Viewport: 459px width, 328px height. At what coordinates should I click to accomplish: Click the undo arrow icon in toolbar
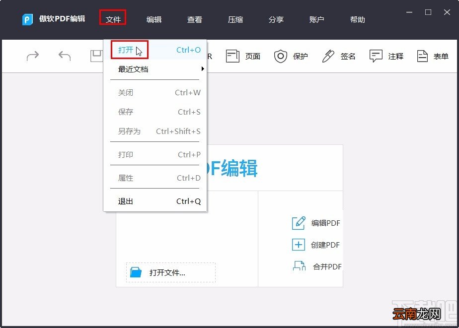(65, 56)
